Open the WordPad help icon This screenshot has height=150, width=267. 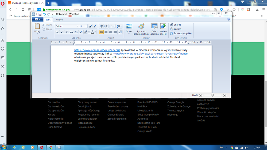(x=229, y=19)
